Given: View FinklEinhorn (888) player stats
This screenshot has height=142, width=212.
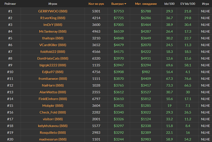Looking at the screenshot, I should pyautogui.click(x=53, y=99).
